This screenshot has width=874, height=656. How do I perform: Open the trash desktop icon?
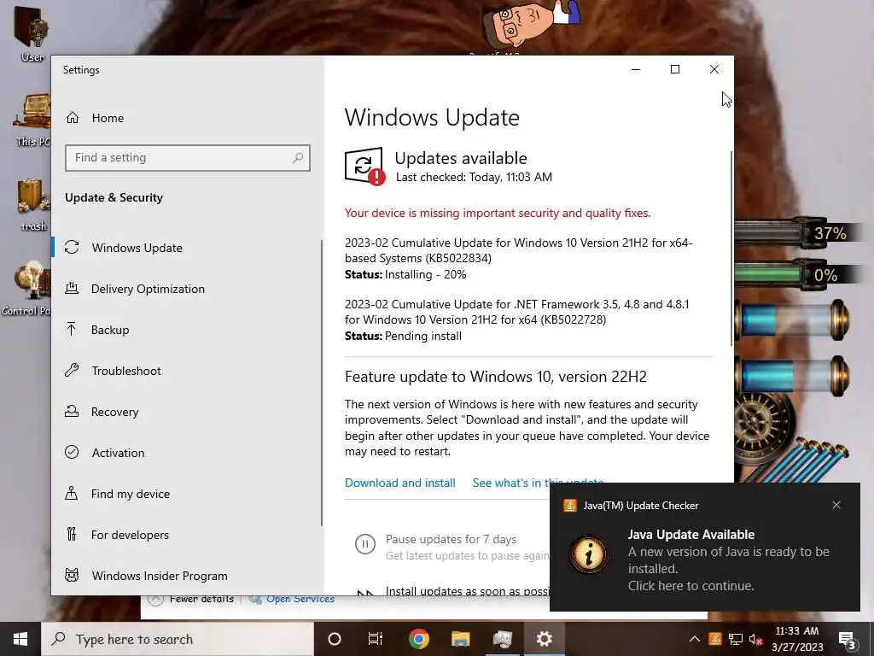click(33, 205)
